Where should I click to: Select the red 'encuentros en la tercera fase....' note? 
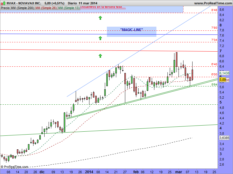(x=103, y=7)
